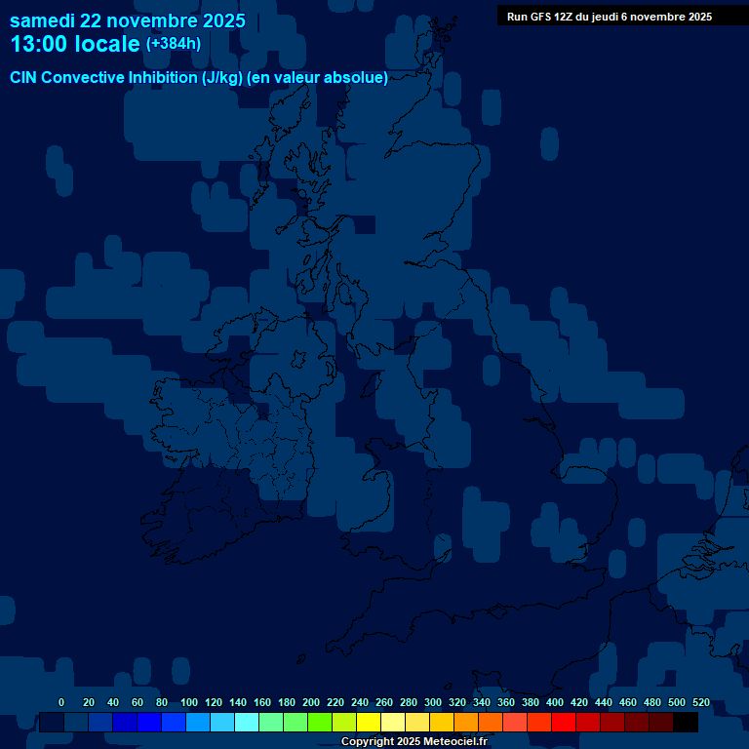Viewport: 749px width, 749px height.
Task: Click the bright green legend swatch below 200
Action: (320, 723)
